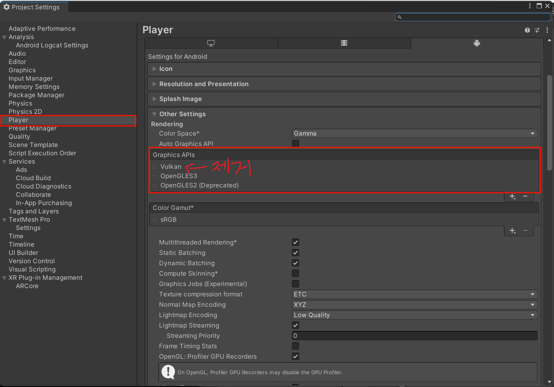
Task: Toggle Multithreaded Rendering checkbox
Action: pyautogui.click(x=295, y=242)
